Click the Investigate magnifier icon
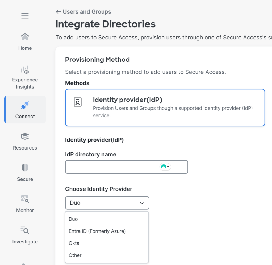This screenshot has width=272, height=265. [25, 230]
